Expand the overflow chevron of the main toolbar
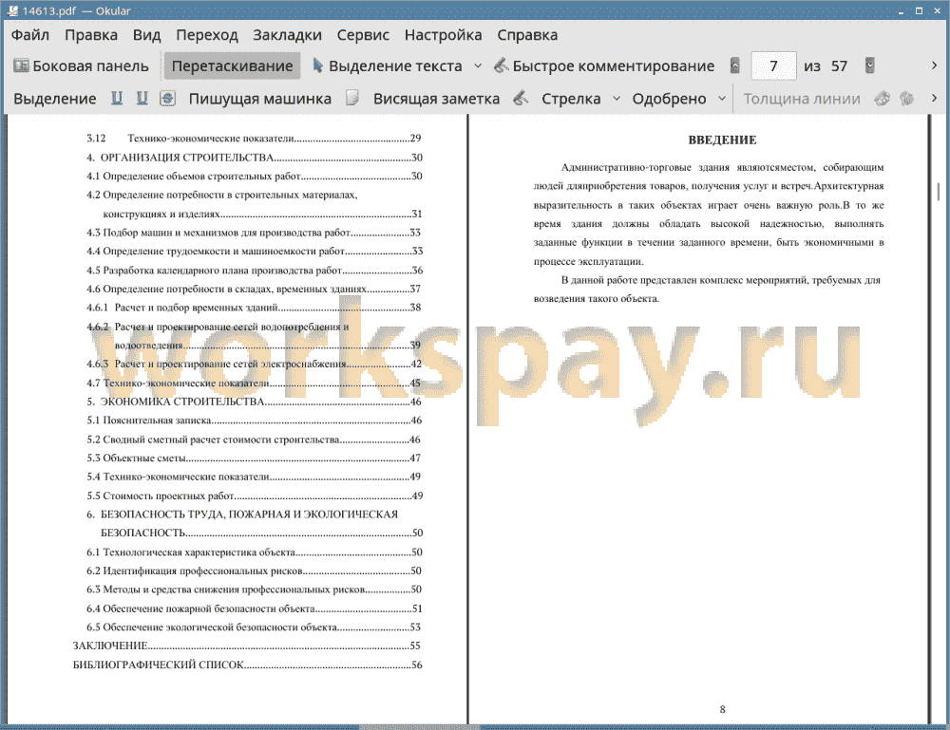 934,66
